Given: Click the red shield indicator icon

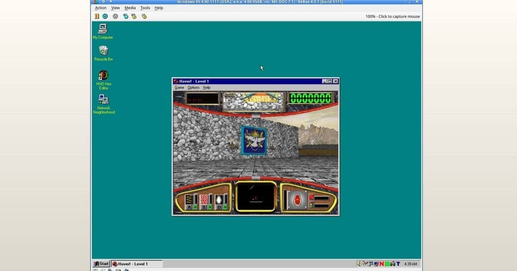Looking at the screenshot, I should click(311, 198).
